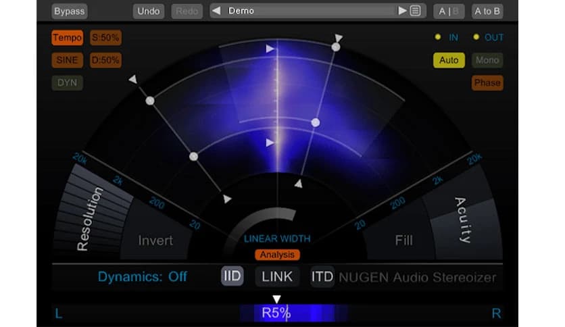
Task: Switch A|B comparison
Action: (x=449, y=11)
